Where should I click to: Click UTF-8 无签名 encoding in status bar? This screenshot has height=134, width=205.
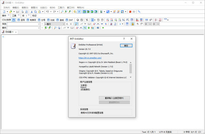tap(165, 132)
